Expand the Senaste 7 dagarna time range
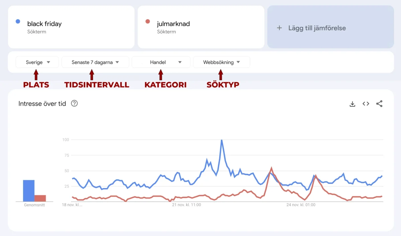Screen dimensions: 401x236 95,62
